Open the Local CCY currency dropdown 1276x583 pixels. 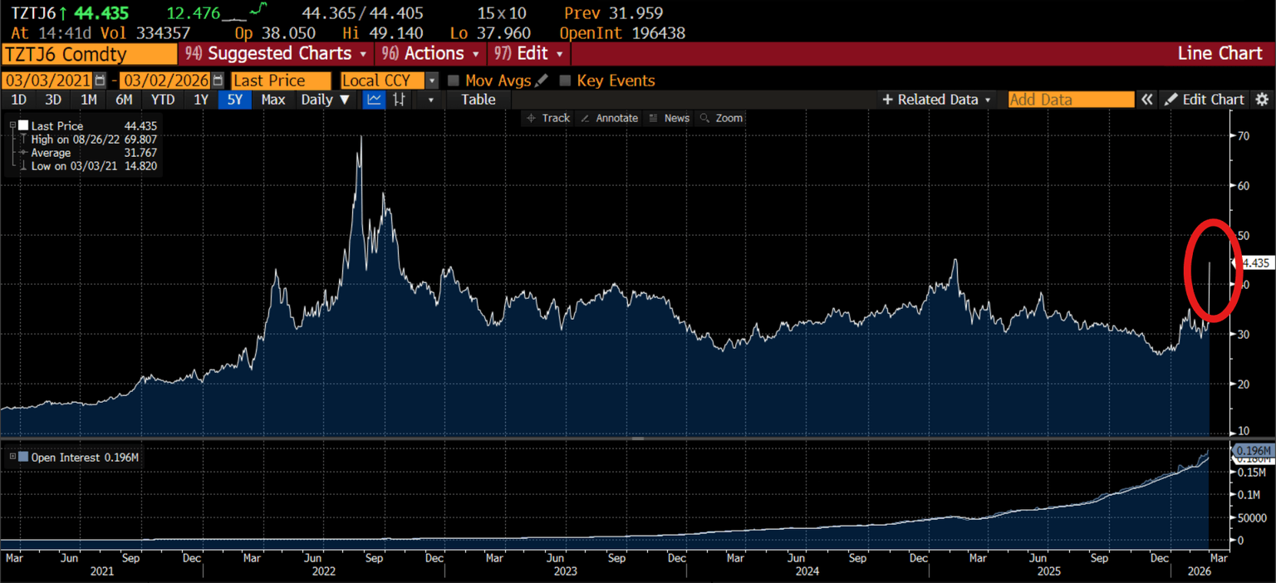tap(431, 81)
